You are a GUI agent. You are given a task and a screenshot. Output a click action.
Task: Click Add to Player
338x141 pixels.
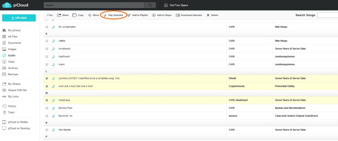tap(162, 15)
